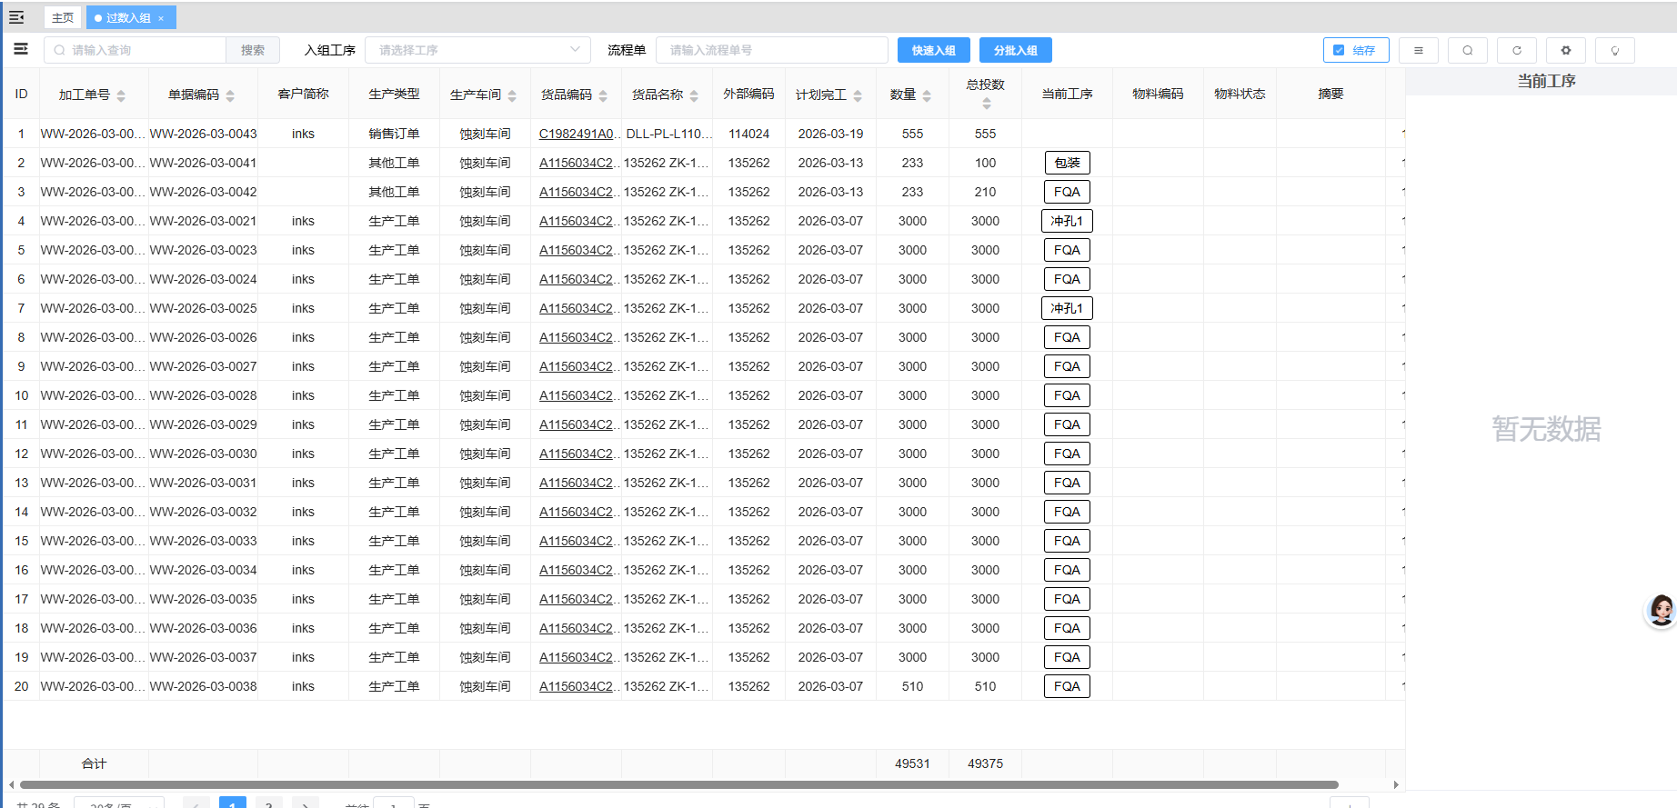Screen dimensions: 1677x808
Task: Toggle the 结存 checkbox
Action: coord(1339,51)
